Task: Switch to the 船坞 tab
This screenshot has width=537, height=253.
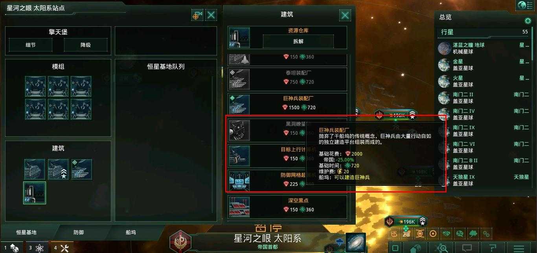Action: (131, 232)
